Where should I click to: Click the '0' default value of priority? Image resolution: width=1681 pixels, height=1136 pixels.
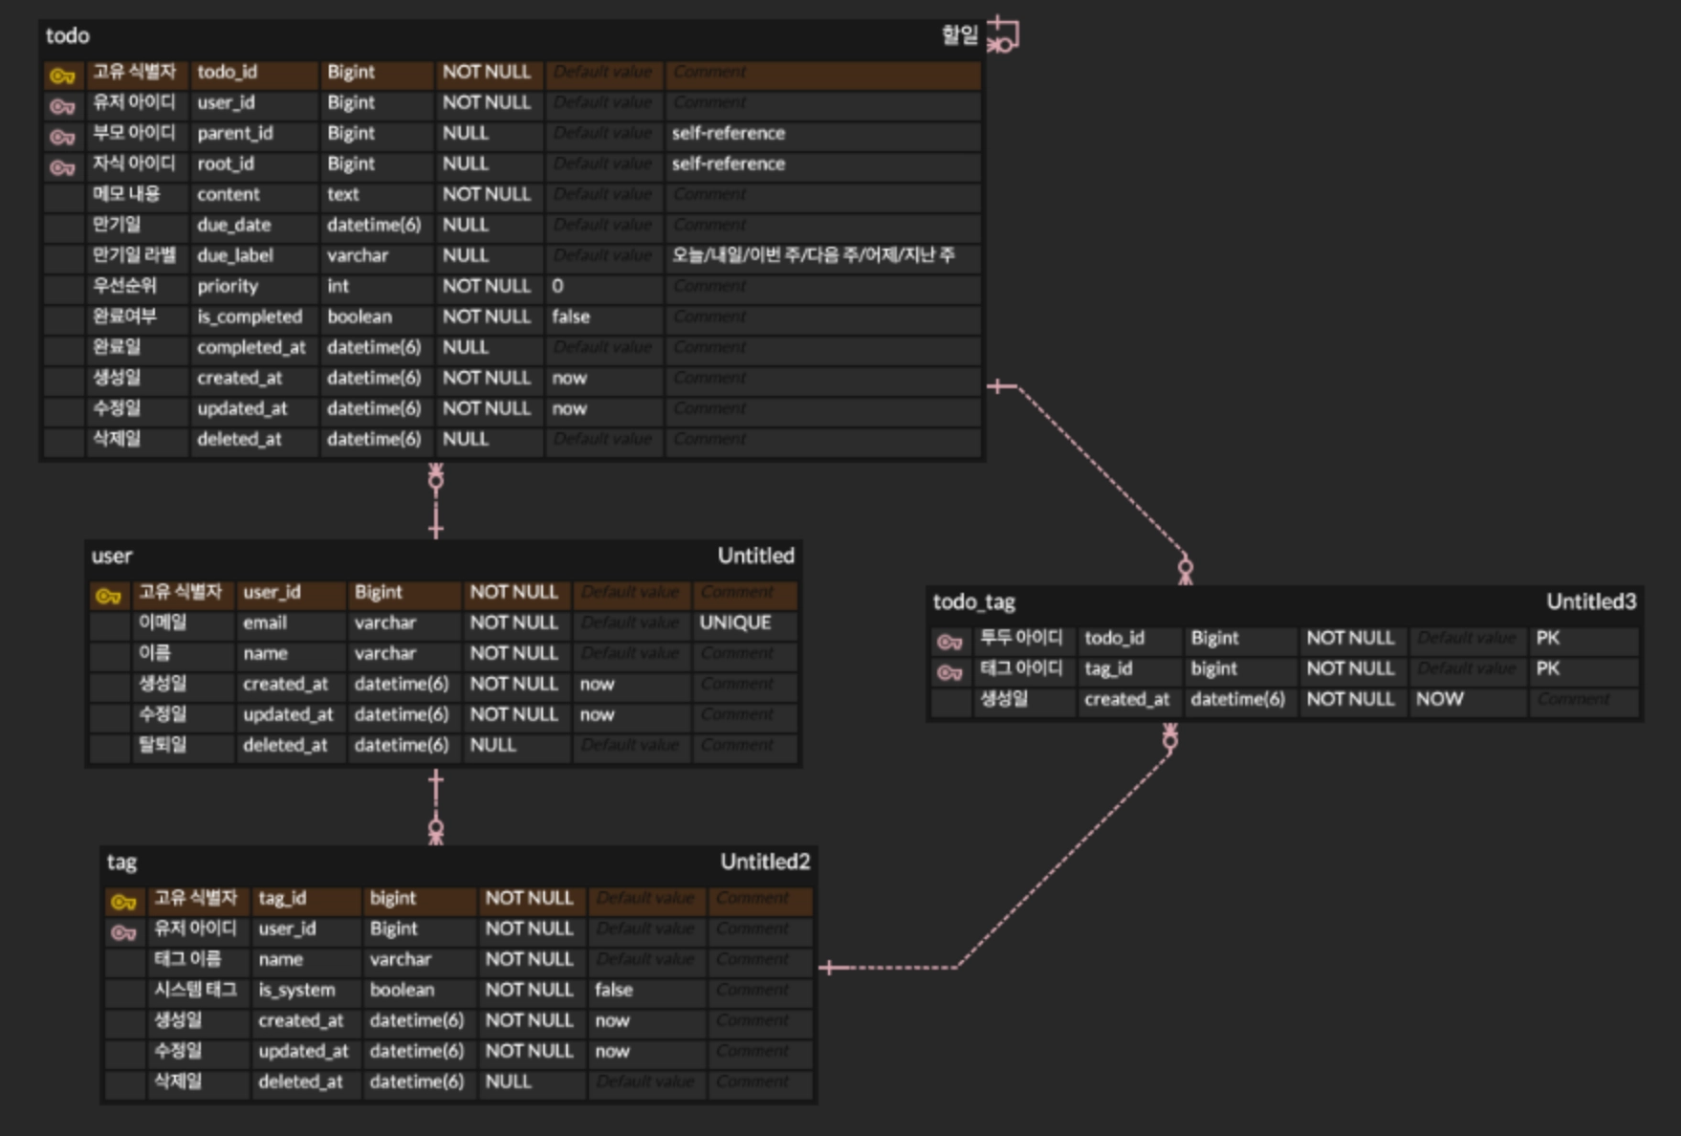[557, 286]
